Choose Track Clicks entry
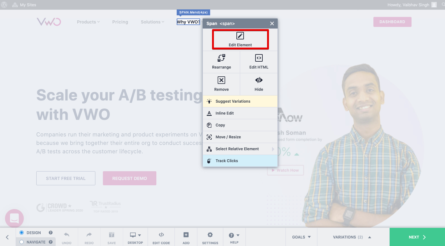The image size is (445, 246). [240, 161]
